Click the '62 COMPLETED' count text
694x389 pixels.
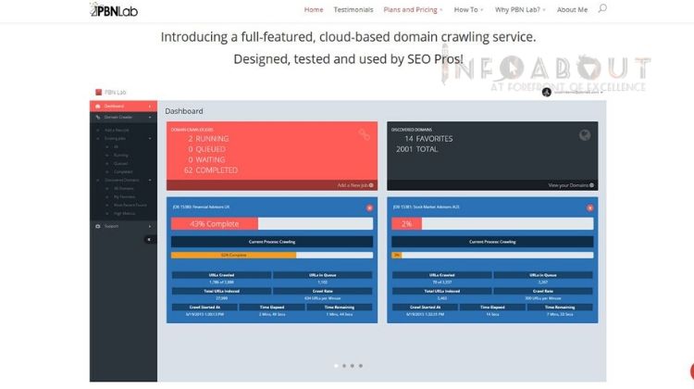[x=211, y=170]
